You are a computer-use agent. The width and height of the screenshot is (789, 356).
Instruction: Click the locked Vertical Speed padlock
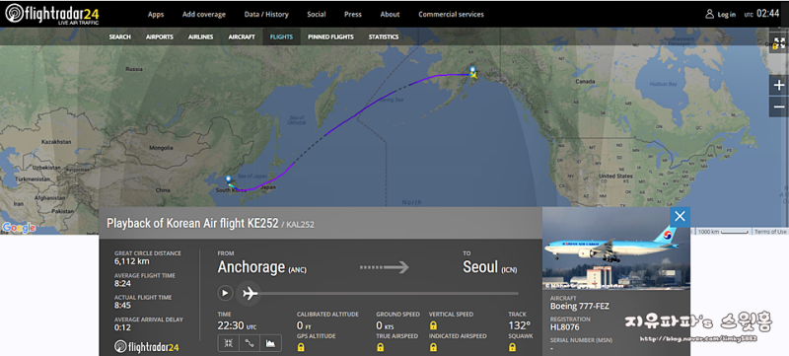click(433, 325)
